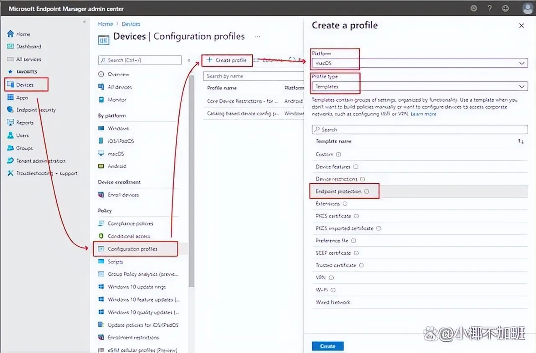
Task: Select the Custom template
Action: pos(420,154)
